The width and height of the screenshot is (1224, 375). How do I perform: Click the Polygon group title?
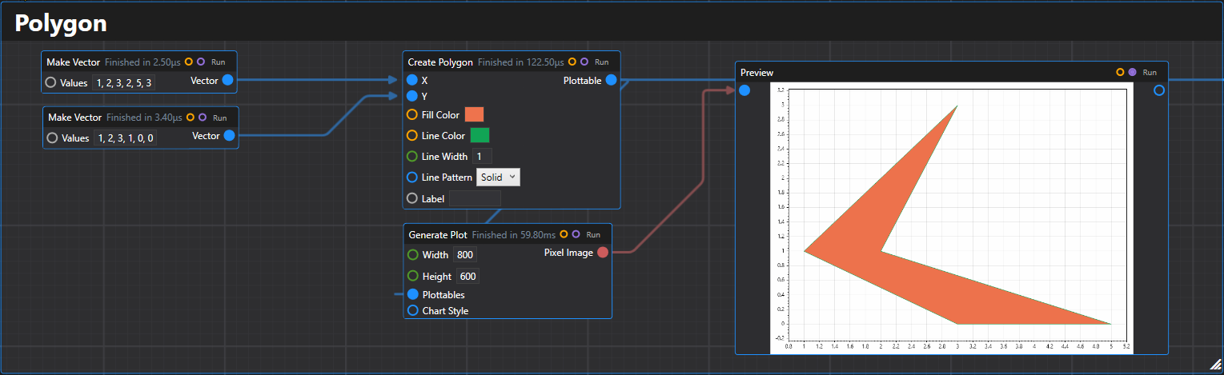click(61, 23)
